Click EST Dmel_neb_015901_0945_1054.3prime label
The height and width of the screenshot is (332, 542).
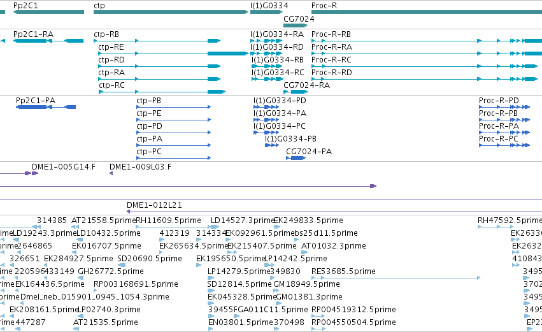pyautogui.click(x=95, y=298)
